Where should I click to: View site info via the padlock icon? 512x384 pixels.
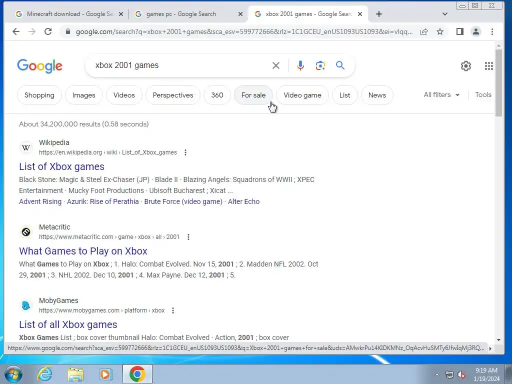(x=68, y=31)
